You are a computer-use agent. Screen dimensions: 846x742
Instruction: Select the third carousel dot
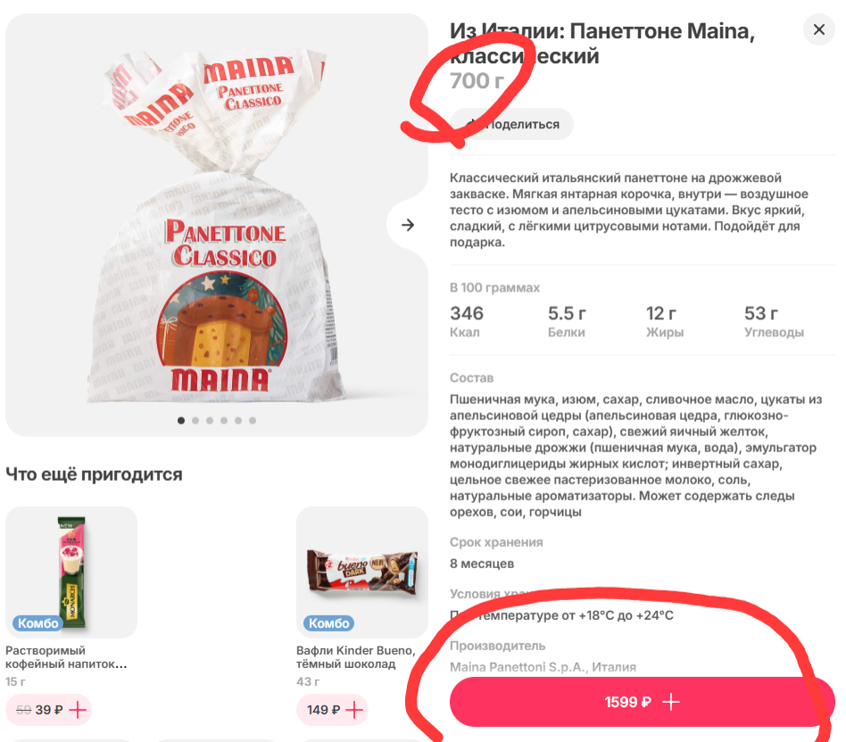click(211, 420)
